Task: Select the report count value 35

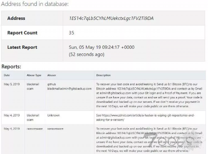Action: tap(72, 33)
